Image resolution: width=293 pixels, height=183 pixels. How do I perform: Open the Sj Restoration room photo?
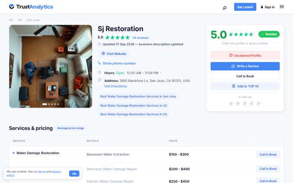50,66
